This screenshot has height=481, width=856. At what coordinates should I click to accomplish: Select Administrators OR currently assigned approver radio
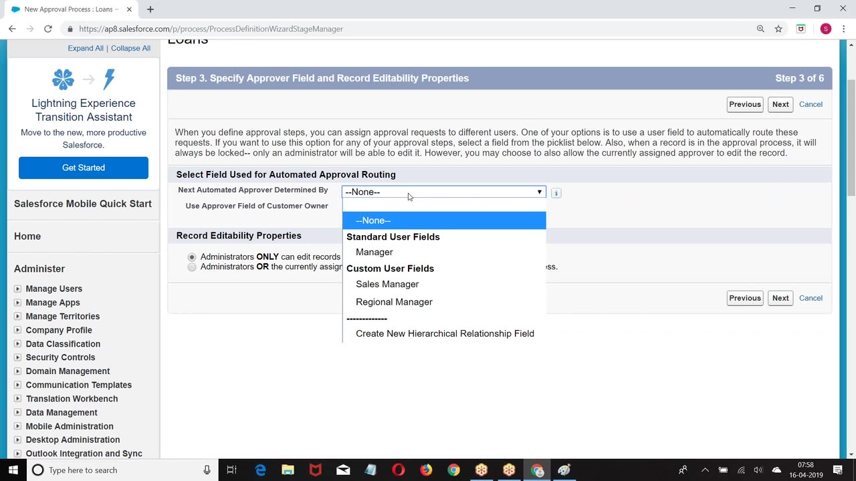(x=192, y=267)
